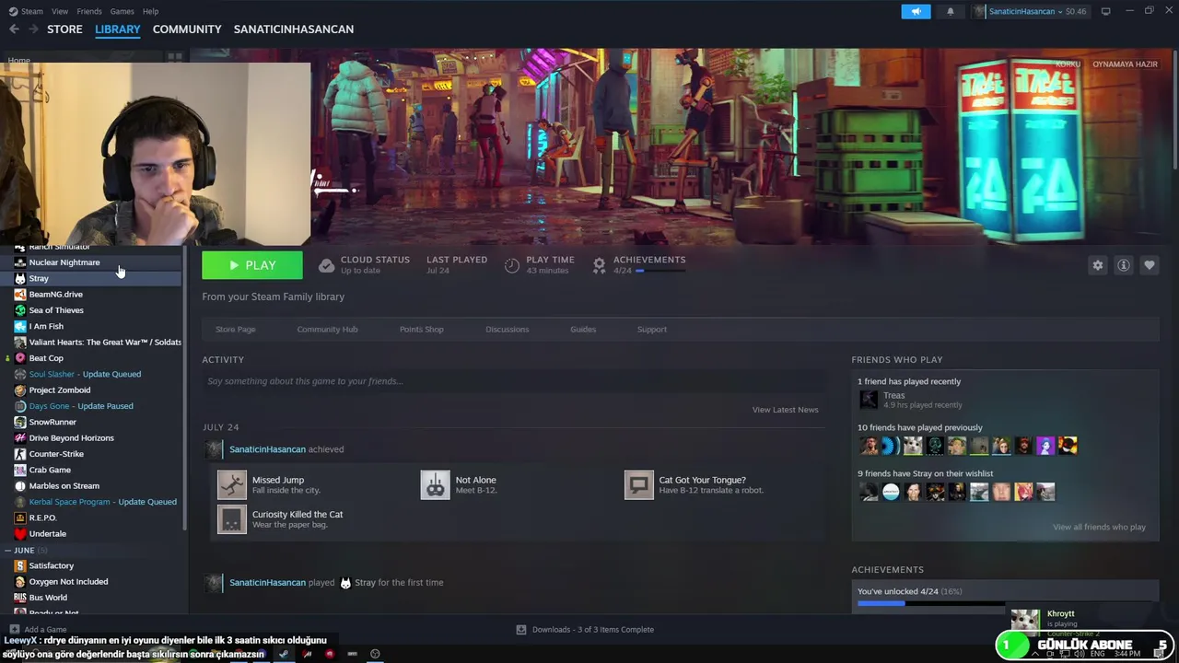Click the header achievements progress bar
This screenshot has width=1179, height=663.
tap(660, 271)
